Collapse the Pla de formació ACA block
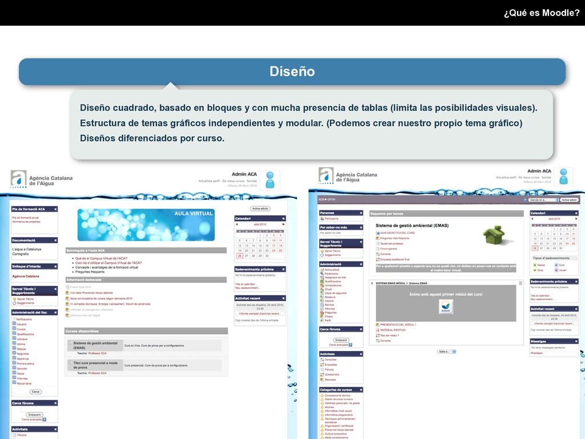 click(x=55, y=209)
